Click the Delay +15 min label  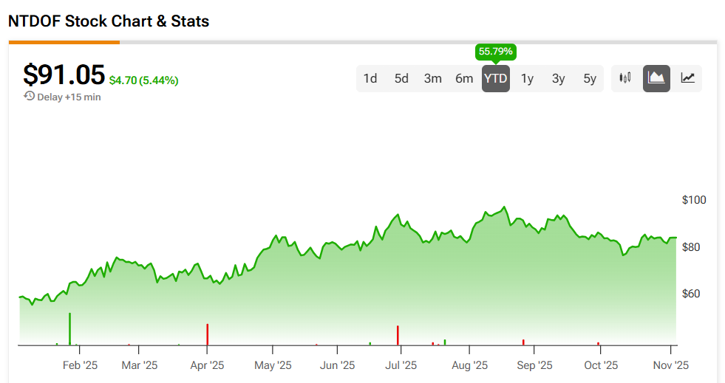coord(69,97)
